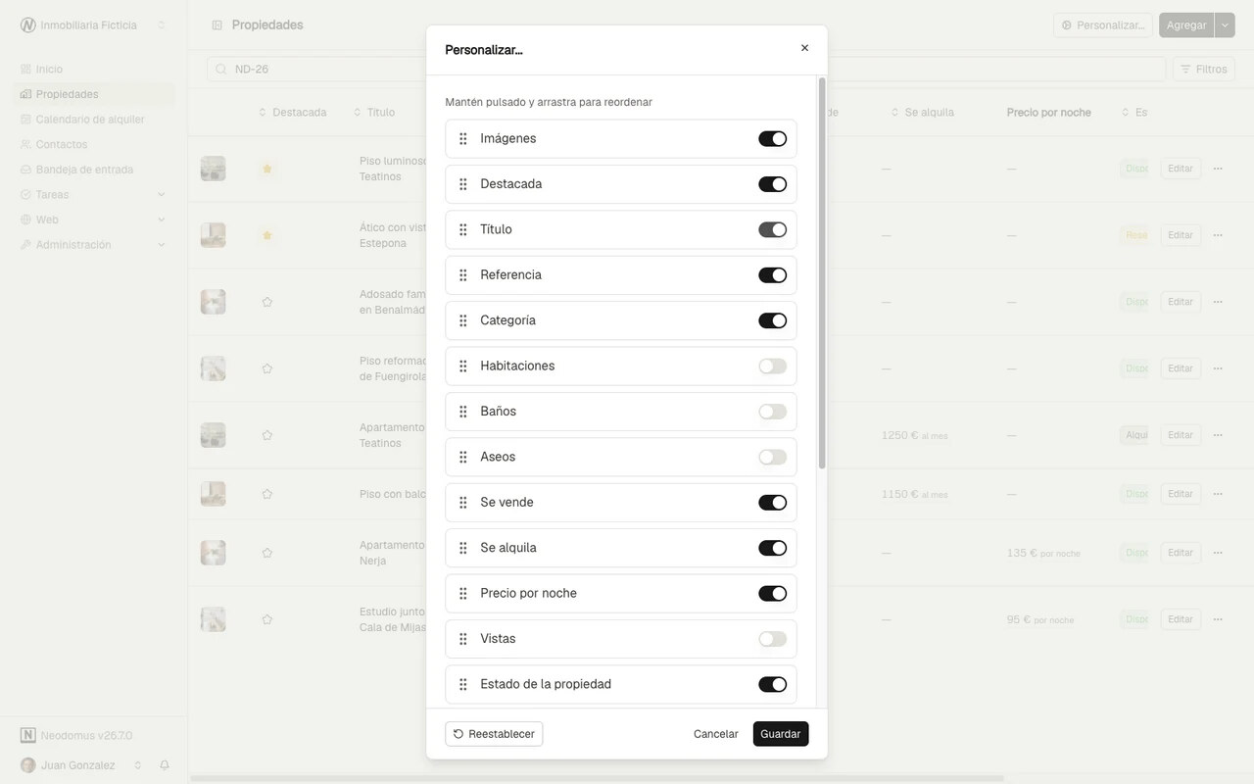Click the star icon on the Adosado row
The image size is (1254, 784).
click(x=266, y=302)
